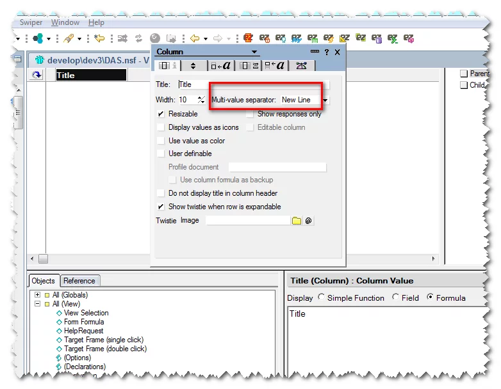Click the help question mark in Column box
Screen dimensions: 501x389
click(326, 52)
